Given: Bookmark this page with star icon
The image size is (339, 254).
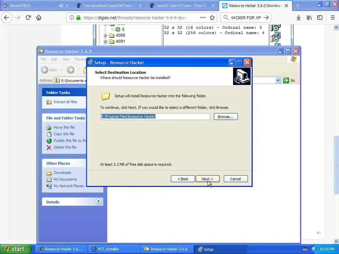Looking at the screenshot, I should [212, 18].
